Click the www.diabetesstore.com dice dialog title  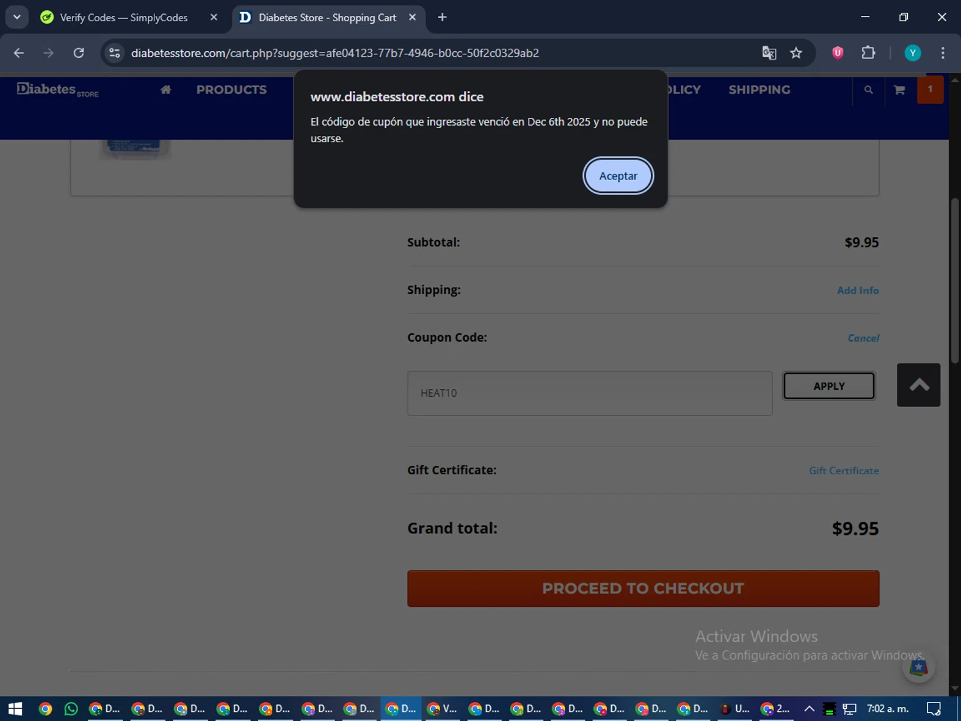(x=397, y=97)
